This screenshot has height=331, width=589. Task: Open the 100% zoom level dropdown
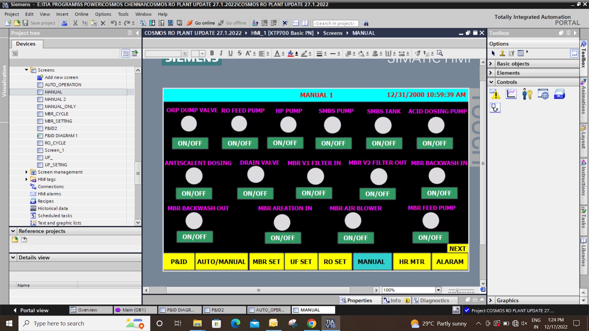tap(438, 290)
